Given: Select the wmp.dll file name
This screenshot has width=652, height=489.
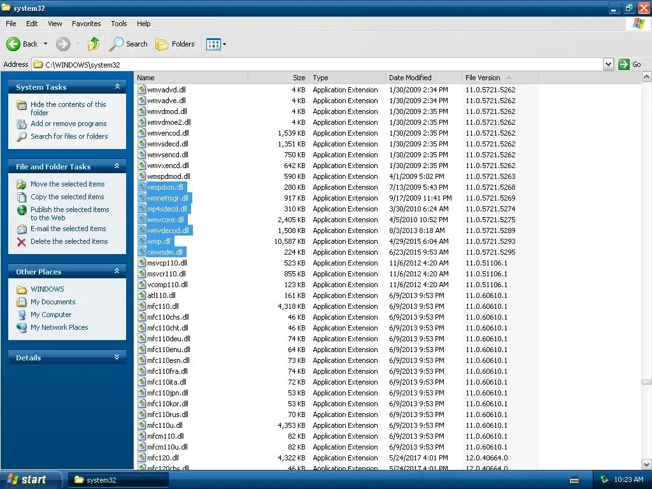Looking at the screenshot, I should (159, 241).
